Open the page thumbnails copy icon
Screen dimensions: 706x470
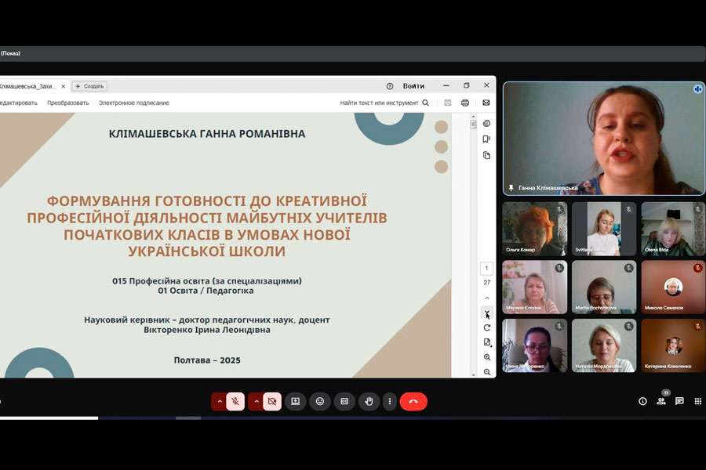[x=486, y=155]
